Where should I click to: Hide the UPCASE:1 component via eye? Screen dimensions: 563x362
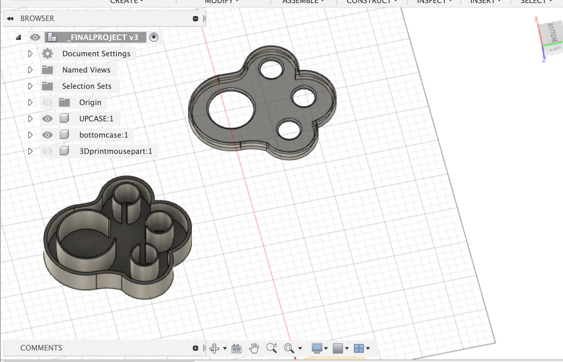click(x=47, y=119)
